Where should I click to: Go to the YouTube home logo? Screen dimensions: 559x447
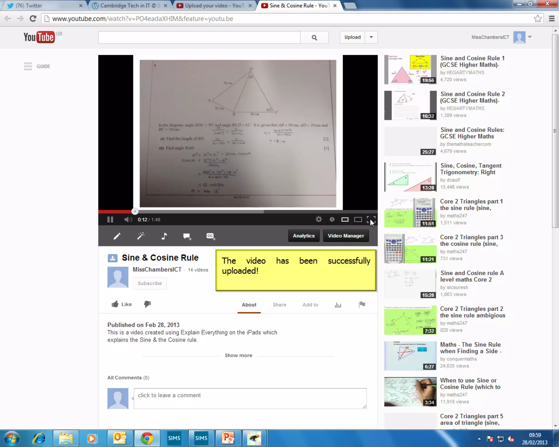39,37
